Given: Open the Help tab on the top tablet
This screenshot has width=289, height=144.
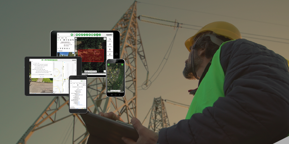Looking at the screenshot, I should point(66,38).
